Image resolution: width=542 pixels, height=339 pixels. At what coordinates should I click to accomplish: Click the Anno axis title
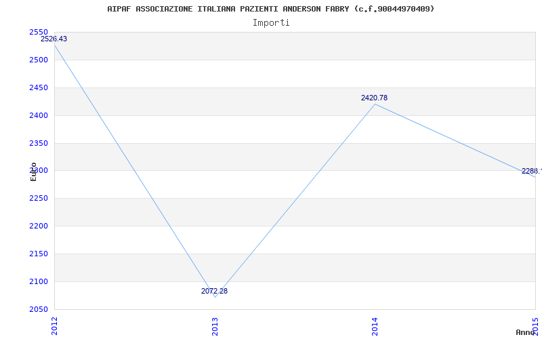[525, 332]
